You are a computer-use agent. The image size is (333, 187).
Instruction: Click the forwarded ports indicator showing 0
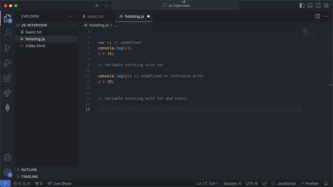click(39, 183)
